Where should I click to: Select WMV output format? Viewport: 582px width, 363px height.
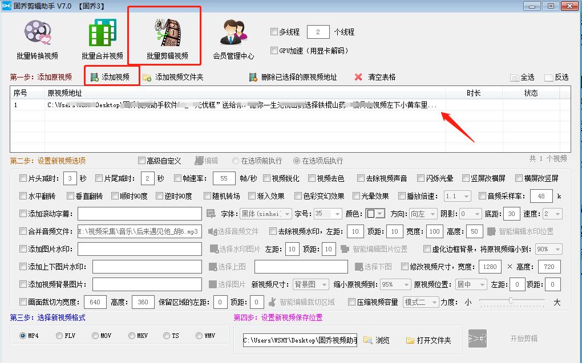[199, 336]
